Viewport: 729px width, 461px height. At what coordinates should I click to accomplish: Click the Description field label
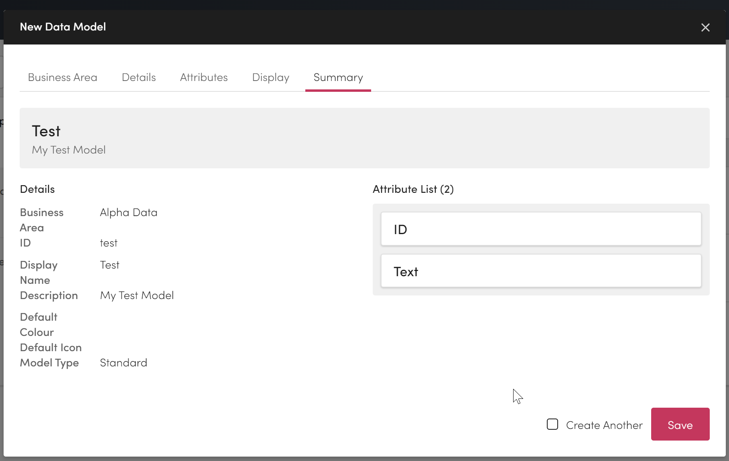(49, 295)
